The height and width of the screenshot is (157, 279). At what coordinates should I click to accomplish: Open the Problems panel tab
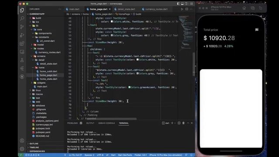(72, 123)
